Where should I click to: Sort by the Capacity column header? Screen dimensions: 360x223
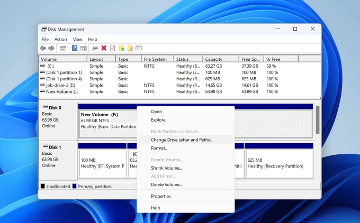(214, 59)
